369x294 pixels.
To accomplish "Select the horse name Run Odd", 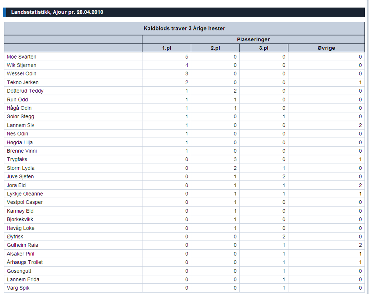I will 17,99.
